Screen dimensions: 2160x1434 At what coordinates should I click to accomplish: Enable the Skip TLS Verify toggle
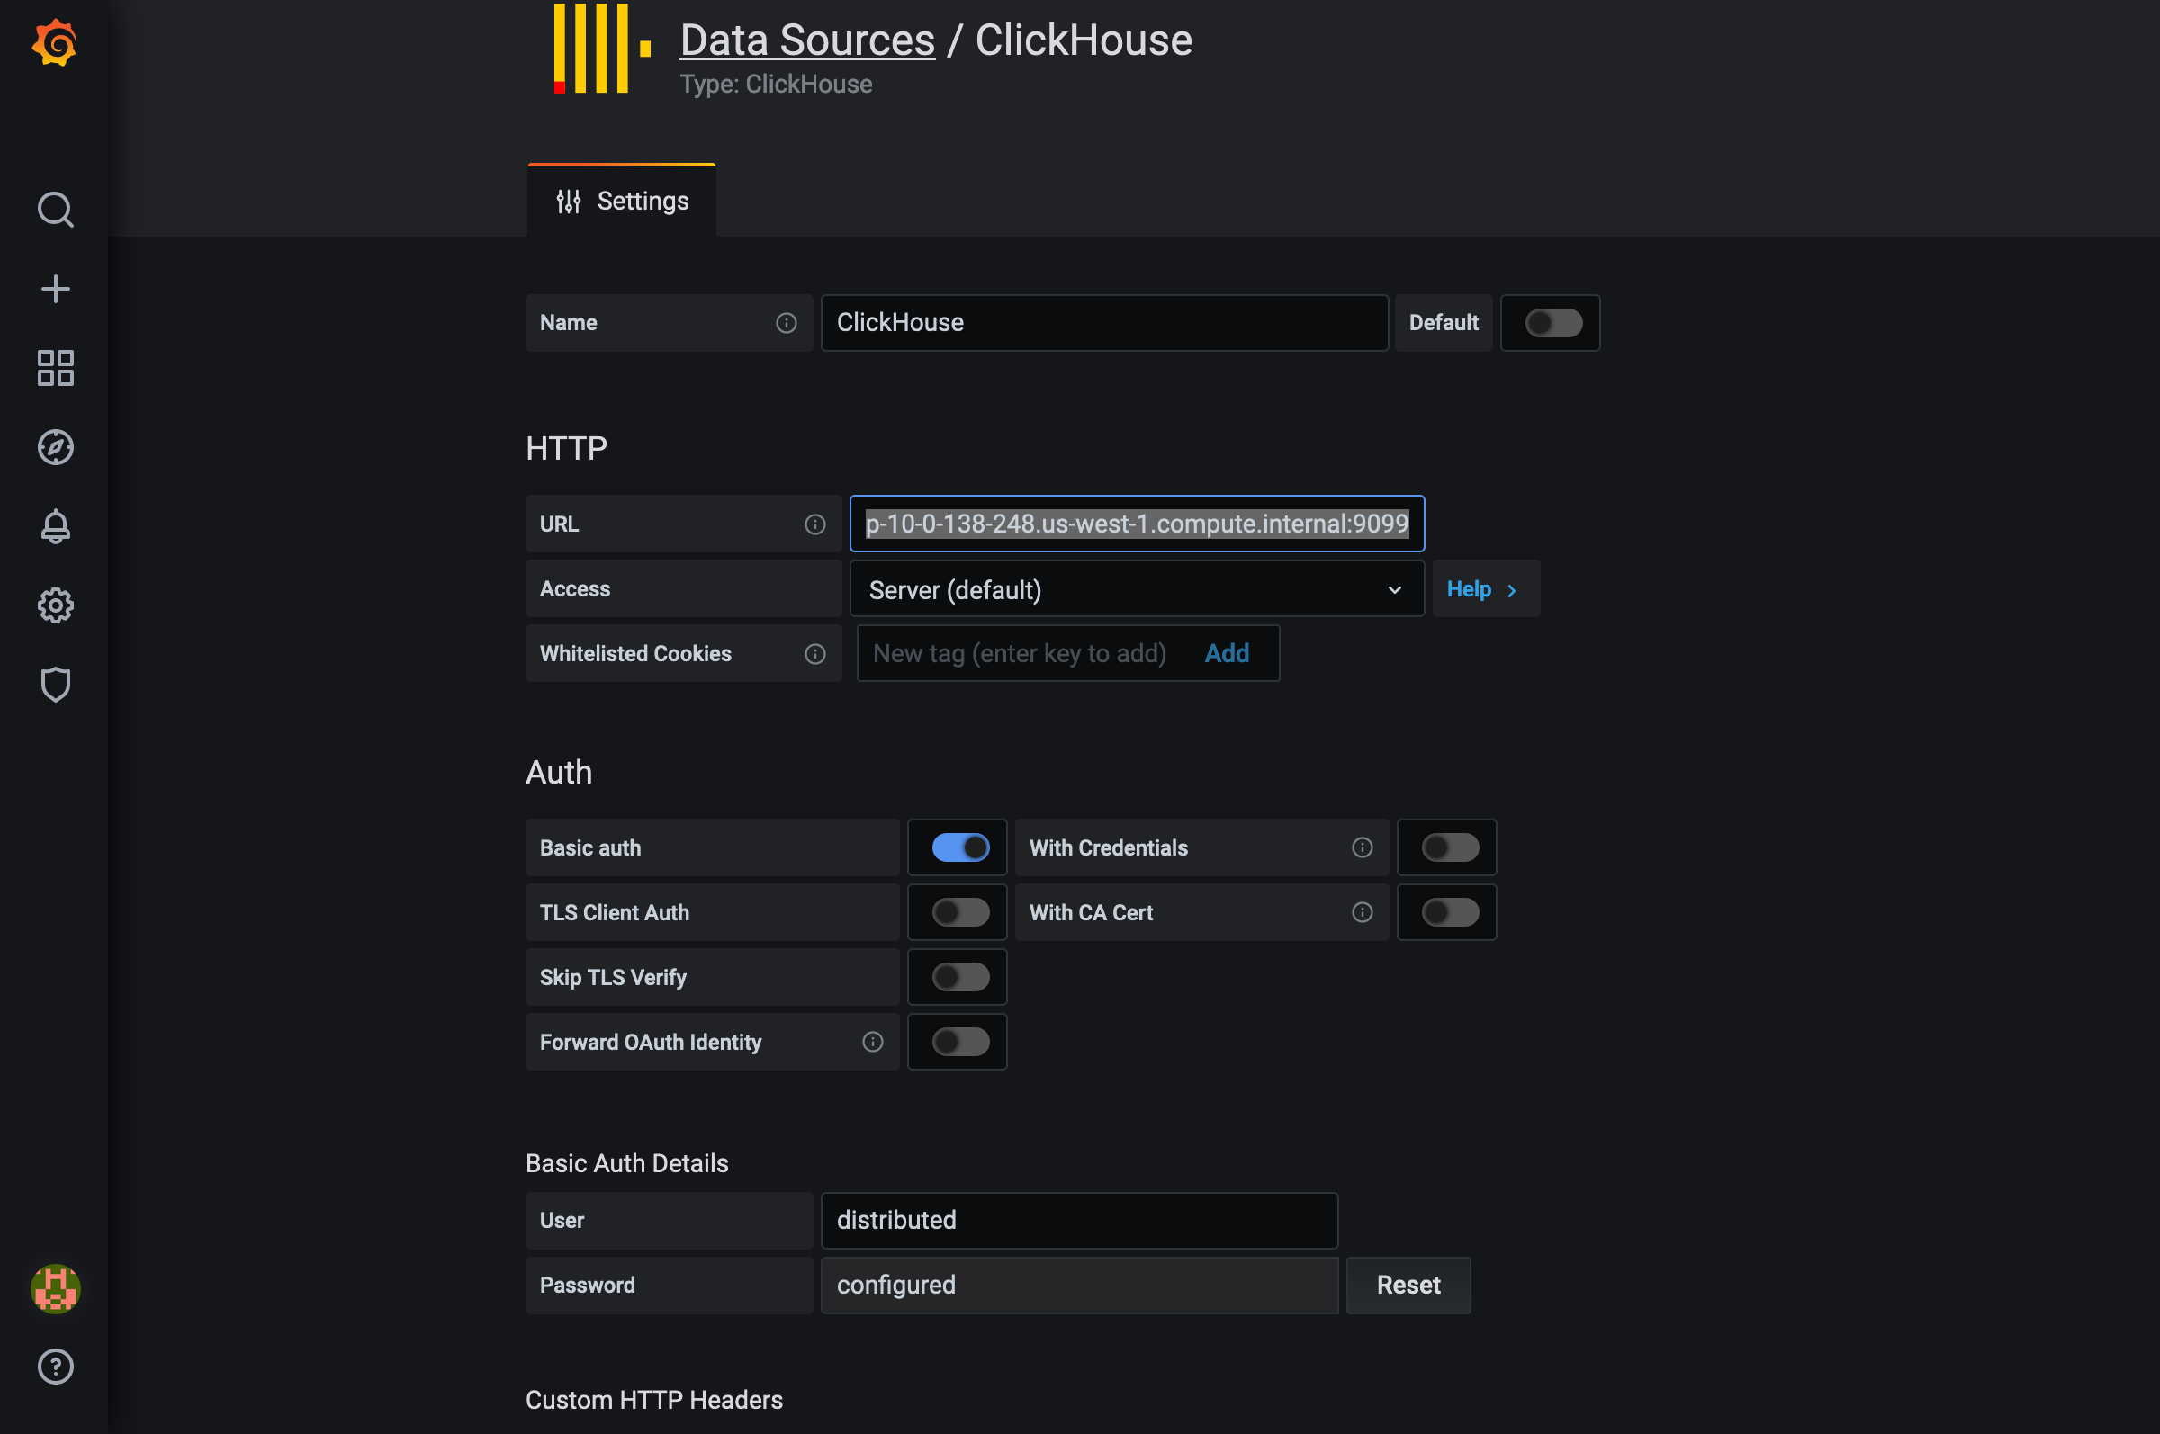click(959, 978)
